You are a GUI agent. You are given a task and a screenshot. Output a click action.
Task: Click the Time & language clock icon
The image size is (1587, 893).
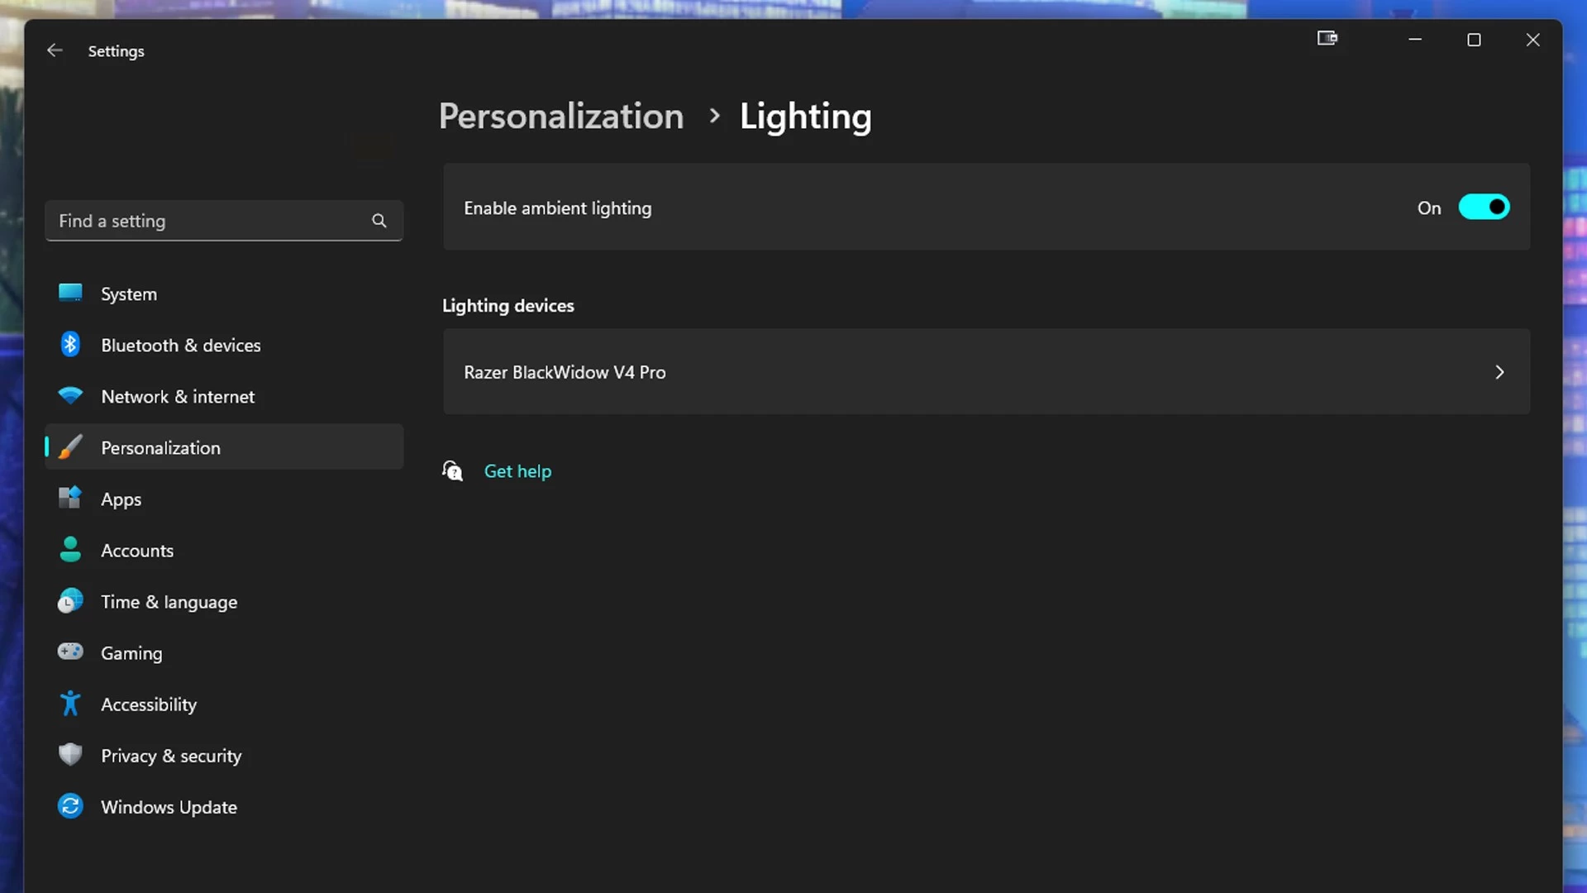70,601
